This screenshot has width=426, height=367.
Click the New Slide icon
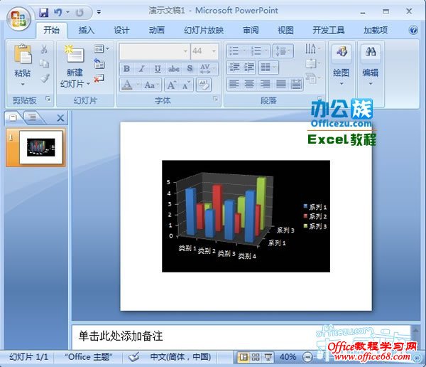pos(74,53)
